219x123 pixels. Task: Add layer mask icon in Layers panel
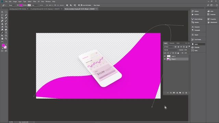174,93
